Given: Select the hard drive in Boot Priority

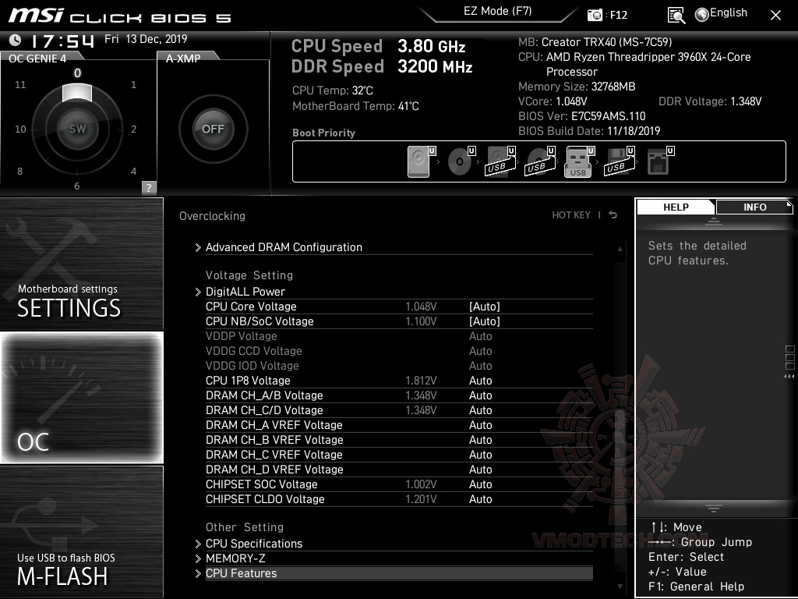Looking at the screenshot, I should (x=418, y=161).
